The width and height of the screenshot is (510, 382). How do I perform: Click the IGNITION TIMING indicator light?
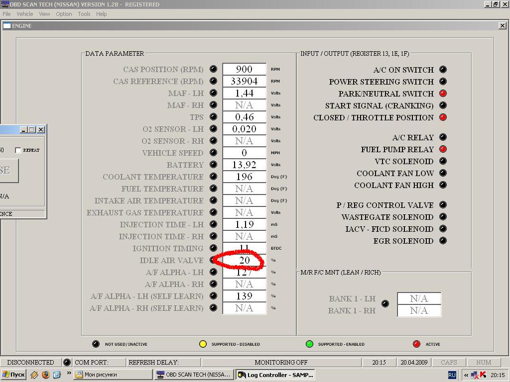point(213,248)
